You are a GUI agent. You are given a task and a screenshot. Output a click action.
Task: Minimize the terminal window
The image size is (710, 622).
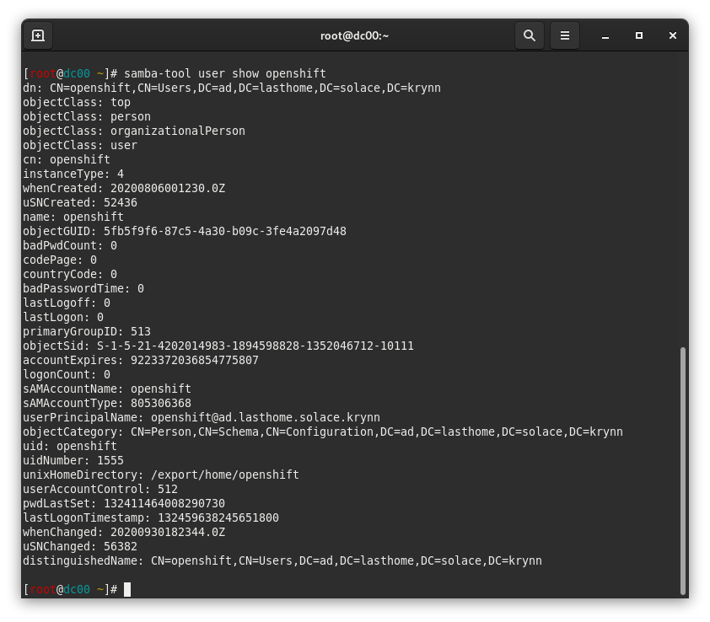tap(605, 35)
